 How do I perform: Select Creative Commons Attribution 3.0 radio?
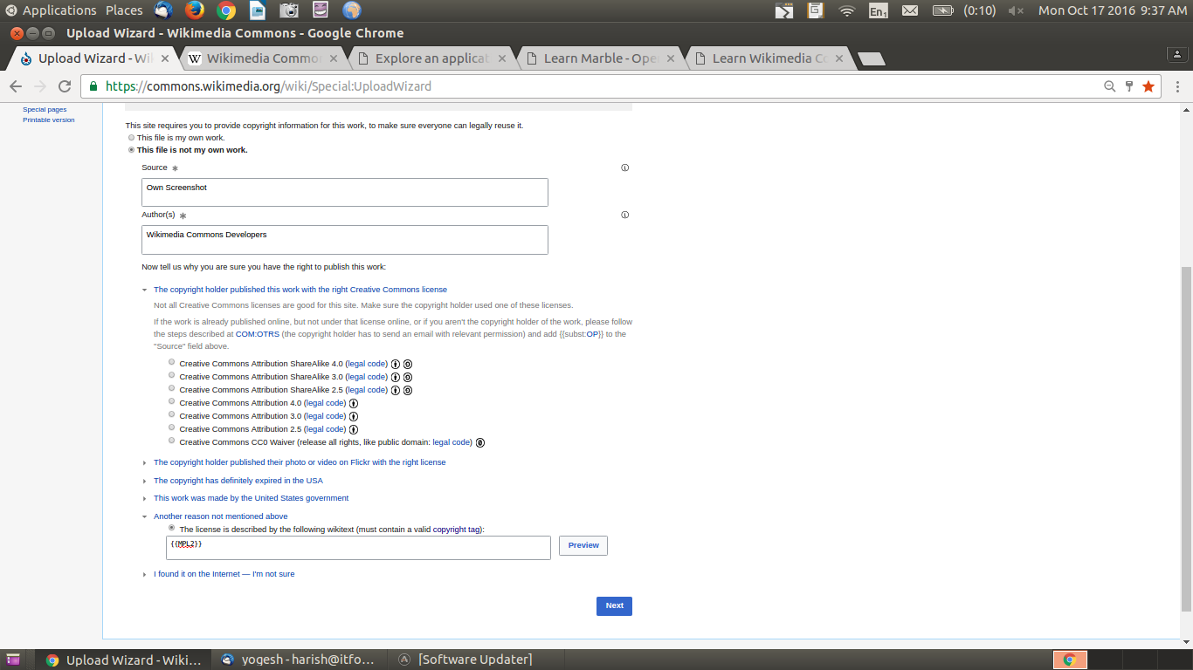(172, 414)
